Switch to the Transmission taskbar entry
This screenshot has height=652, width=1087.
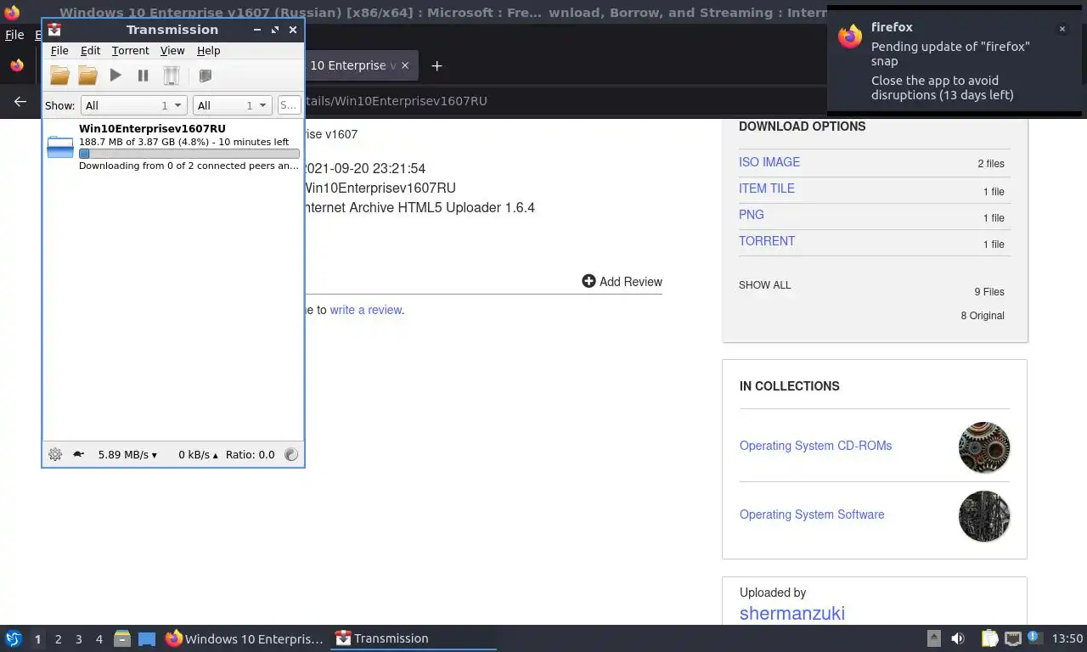click(x=414, y=638)
